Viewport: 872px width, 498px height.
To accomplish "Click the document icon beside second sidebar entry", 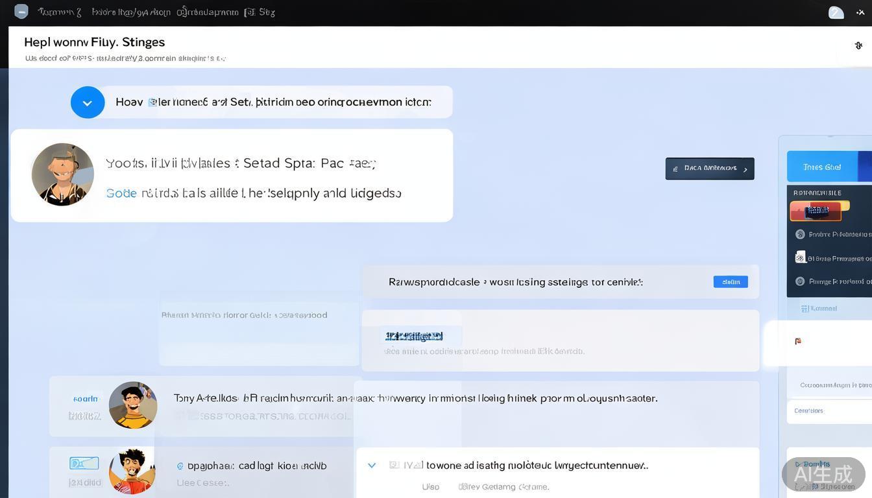I will (x=800, y=257).
